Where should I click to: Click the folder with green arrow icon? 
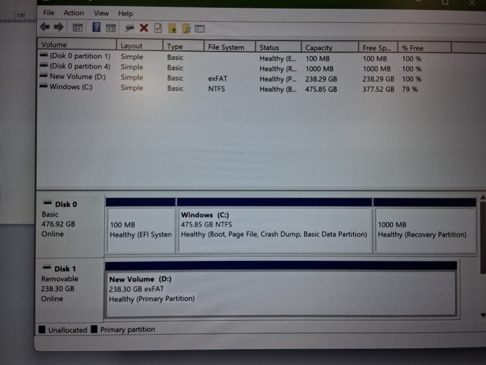coord(173,28)
